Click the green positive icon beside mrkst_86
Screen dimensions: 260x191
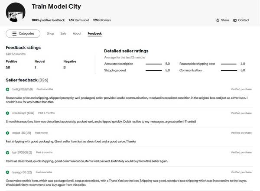(x=7, y=133)
